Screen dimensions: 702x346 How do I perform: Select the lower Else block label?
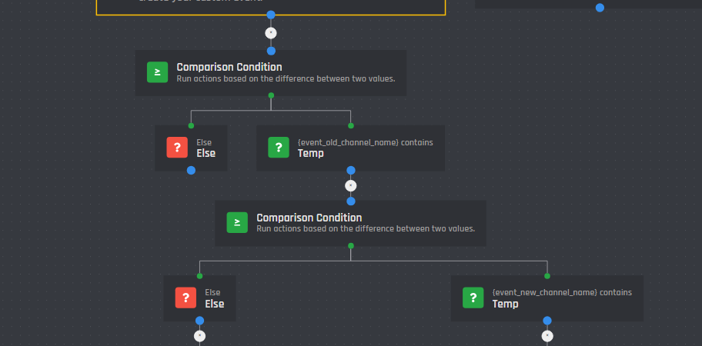pyautogui.click(x=214, y=304)
